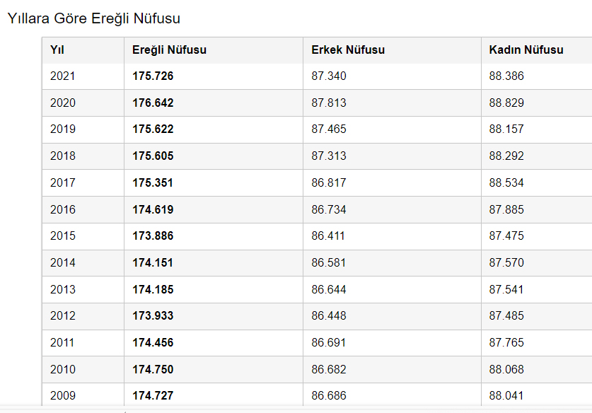Click the 2021 female population 88.386
592x413 pixels.
(x=506, y=76)
